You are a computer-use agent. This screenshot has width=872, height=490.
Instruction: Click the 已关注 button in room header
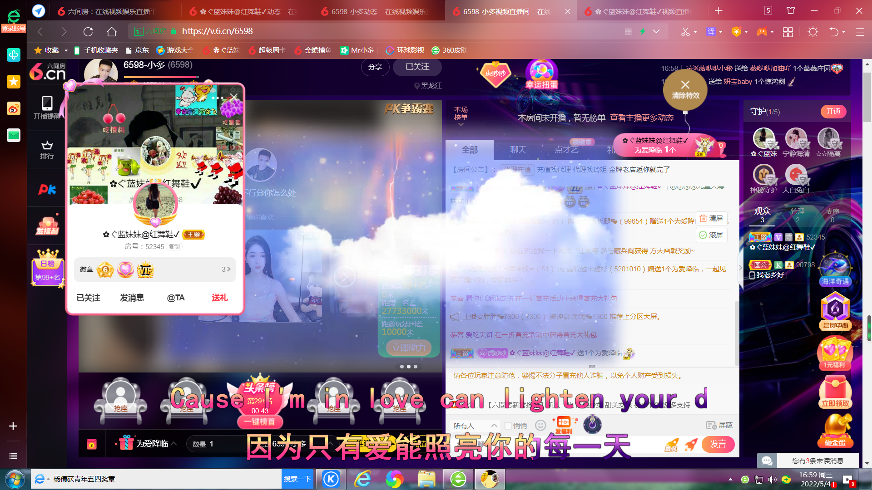tap(417, 67)
